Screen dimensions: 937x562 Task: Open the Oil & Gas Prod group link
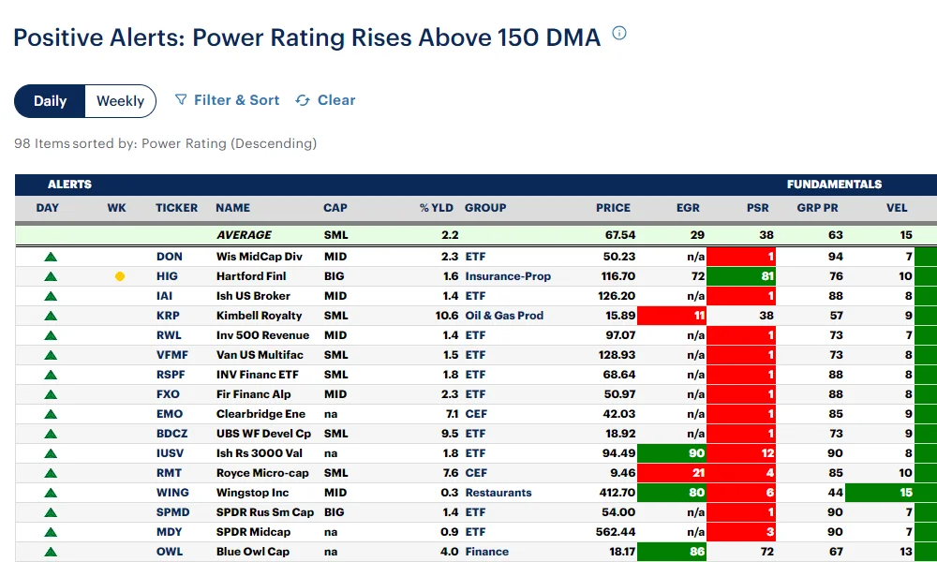[x=504, y=316]
